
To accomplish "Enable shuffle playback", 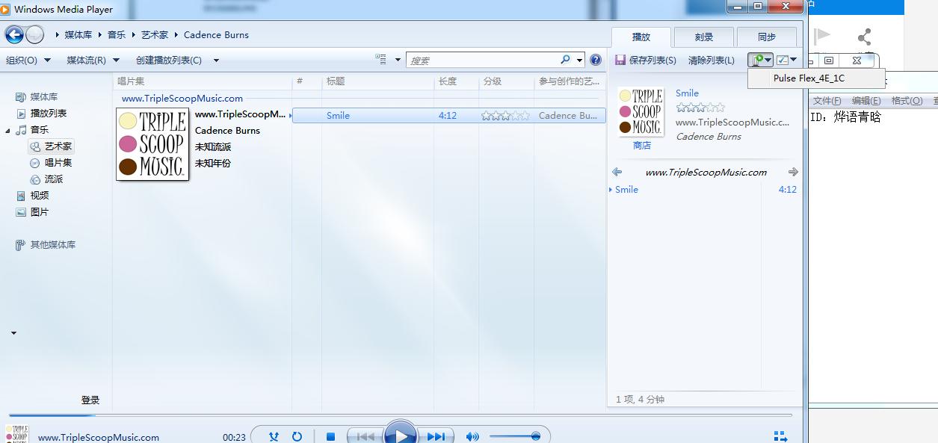I will tap(274, 435).
